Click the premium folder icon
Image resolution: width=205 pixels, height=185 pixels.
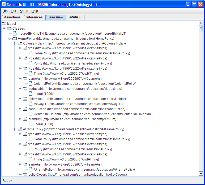pyautogui.click(x=25, y=119)
